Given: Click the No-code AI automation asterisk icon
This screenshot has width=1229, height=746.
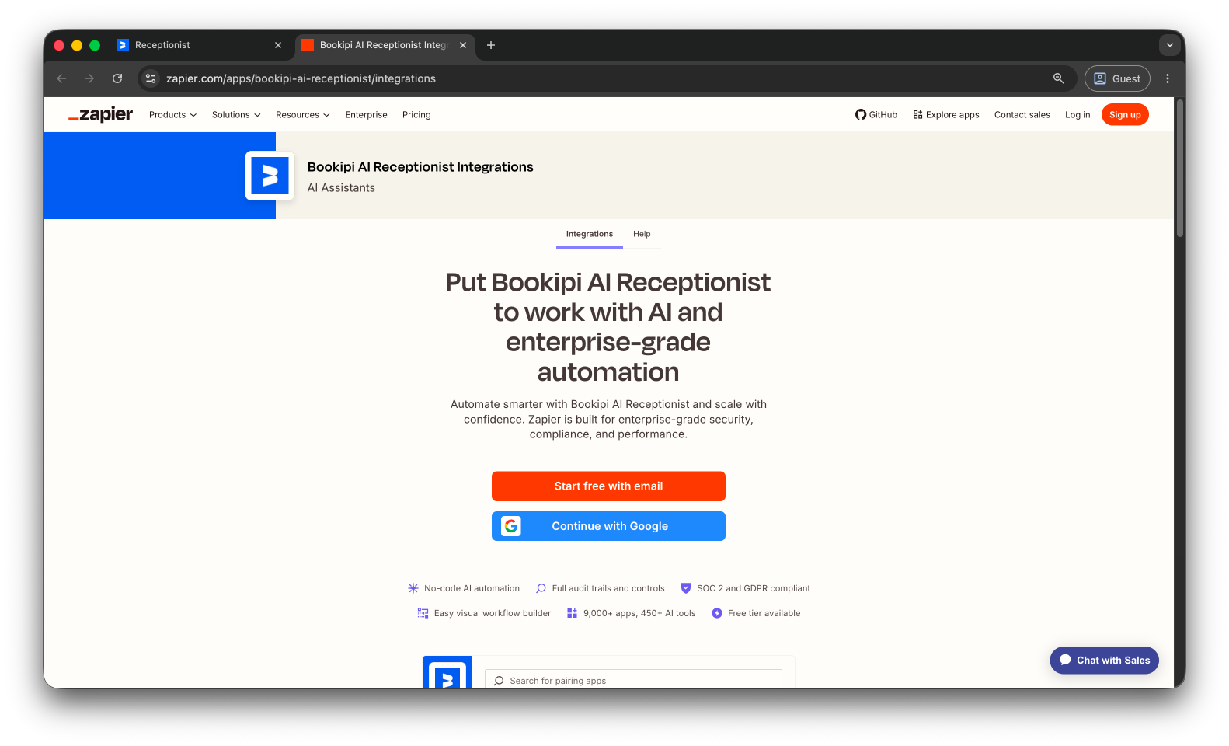Looking at the screenshot, I should (x=413, y=588).
